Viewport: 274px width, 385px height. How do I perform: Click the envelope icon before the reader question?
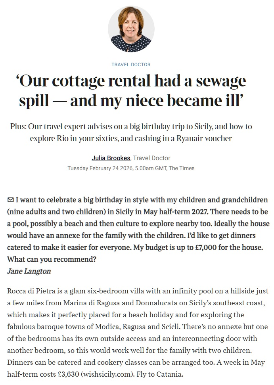10,199
